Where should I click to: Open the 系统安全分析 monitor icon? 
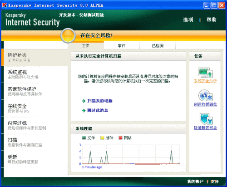pyautogui.click(x=206, y=73)
